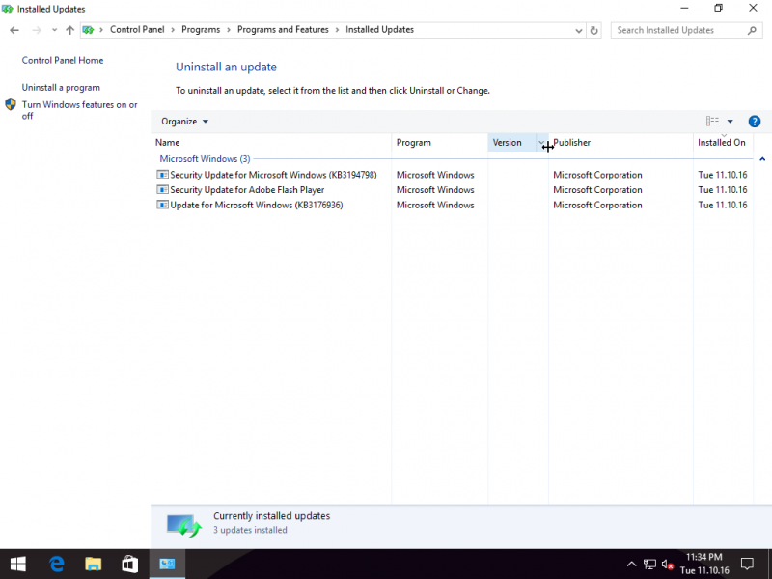Select the Microsoft Windows (3) group header
772x579 pixels.
205,159
